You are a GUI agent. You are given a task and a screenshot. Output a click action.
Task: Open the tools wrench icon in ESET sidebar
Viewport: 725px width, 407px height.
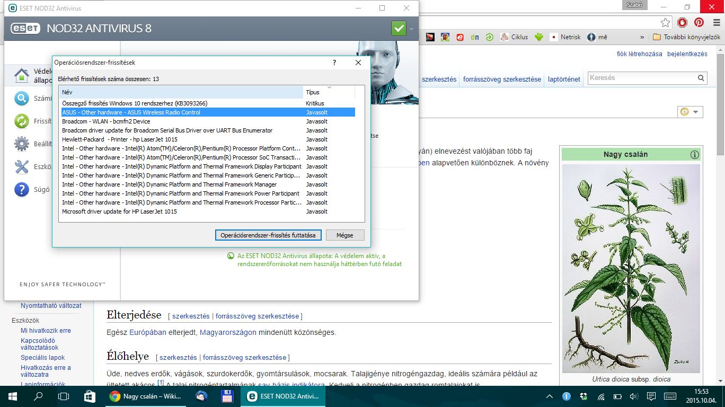(21, 166)
